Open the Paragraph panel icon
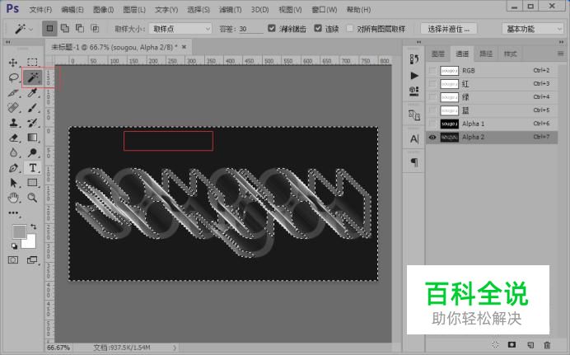 (414, 162)
